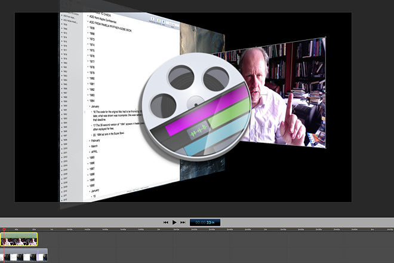Click the timecode display reading 00:00:33
Image resolution: width=394 pixels, height=263 pixels.
[205, 222]
